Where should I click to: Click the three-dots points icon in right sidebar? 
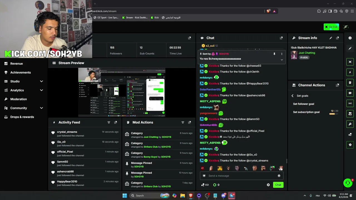tap(350, 134)
